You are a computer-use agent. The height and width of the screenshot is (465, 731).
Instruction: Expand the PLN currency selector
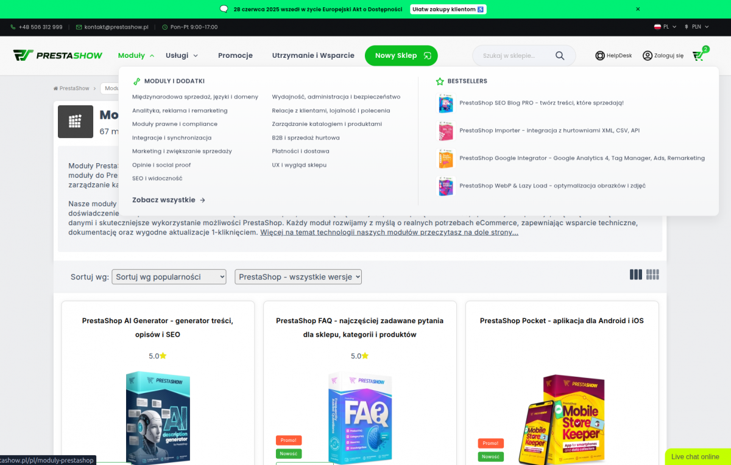point(697,27)
